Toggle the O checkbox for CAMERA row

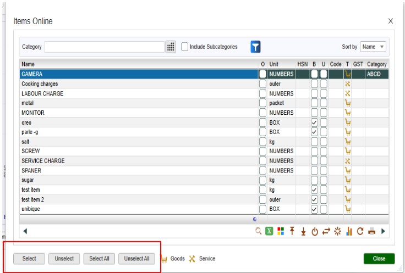(x=263, y=74)
